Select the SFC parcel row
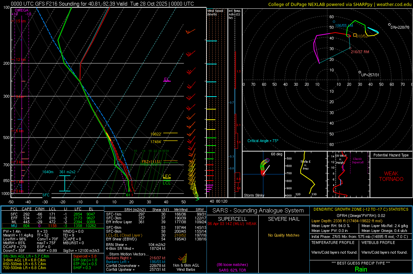413x274 pixels. pos(52,214)
